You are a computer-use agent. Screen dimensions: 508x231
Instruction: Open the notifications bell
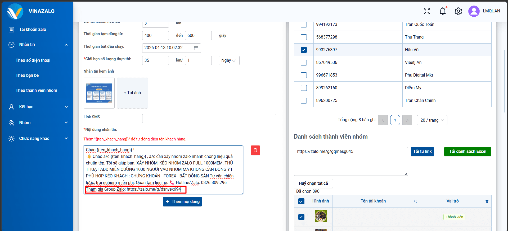(x=443, y=11)
